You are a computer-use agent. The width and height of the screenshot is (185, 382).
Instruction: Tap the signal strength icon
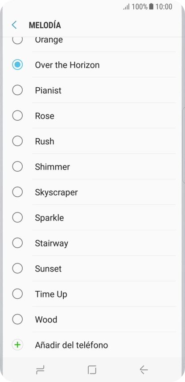click(127, 7)
